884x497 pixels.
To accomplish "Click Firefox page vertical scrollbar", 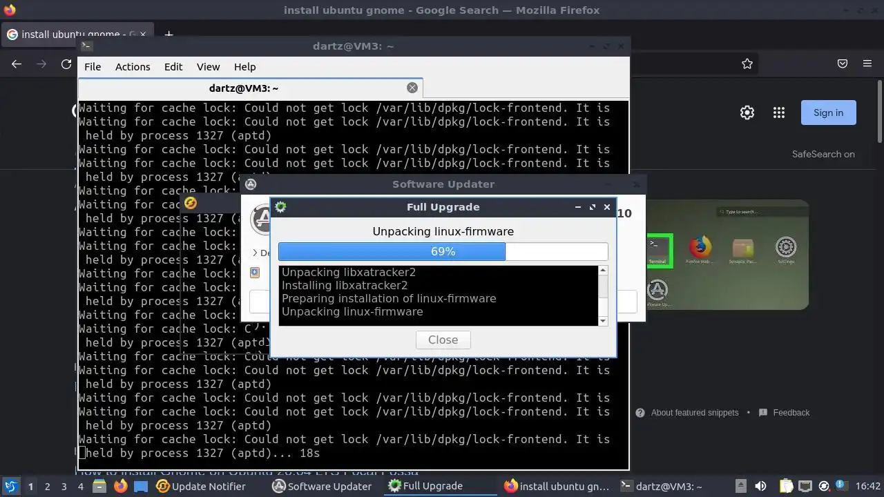I will pos(880,110).
